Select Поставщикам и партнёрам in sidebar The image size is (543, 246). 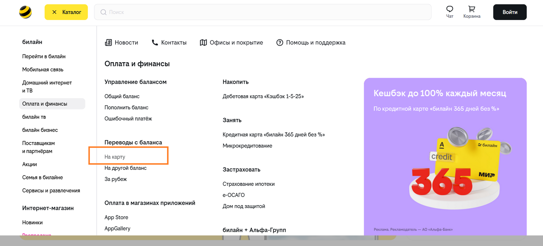tap(38, 147)
